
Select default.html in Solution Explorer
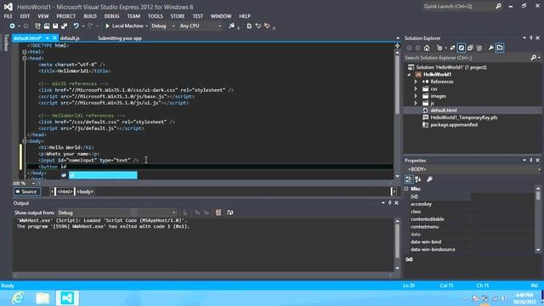point(443,110)
